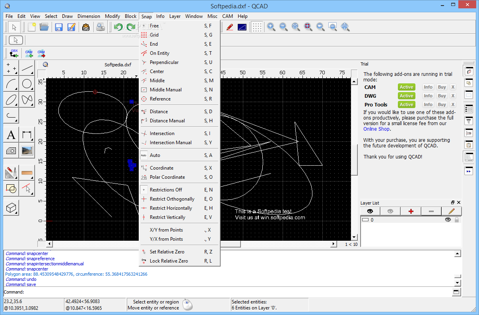479x315 pixels.
Task: Save the drawing with the floppy disk icon
Action: [x=59, y=27]
